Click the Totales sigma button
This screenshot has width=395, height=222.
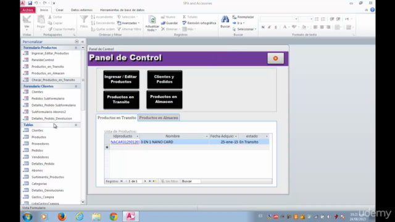tap(190, 17)
